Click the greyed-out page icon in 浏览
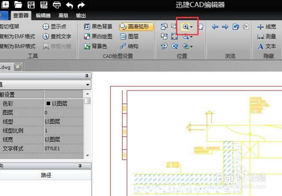The image size is (282, 196). pos(246,27)
